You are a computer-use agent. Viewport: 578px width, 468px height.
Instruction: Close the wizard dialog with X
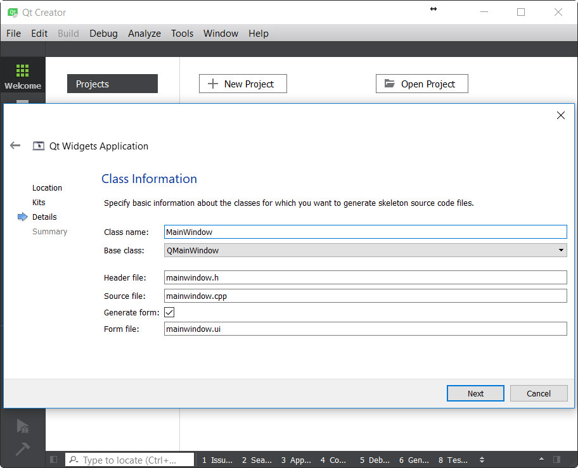click(561, 115)
